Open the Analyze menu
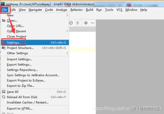164x114 pixels. [61, 10]
